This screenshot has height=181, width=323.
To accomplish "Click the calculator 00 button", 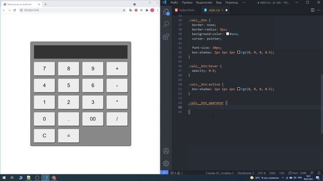I will click(x=93, y=119).
